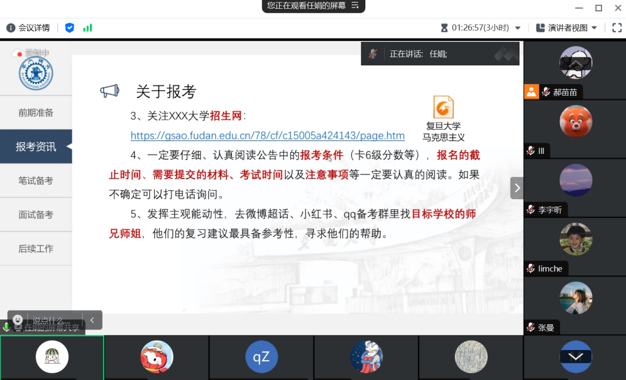Enter fullscreen mode with top-right icon
Screen dimensions: 626x380
tap(617, 28)
